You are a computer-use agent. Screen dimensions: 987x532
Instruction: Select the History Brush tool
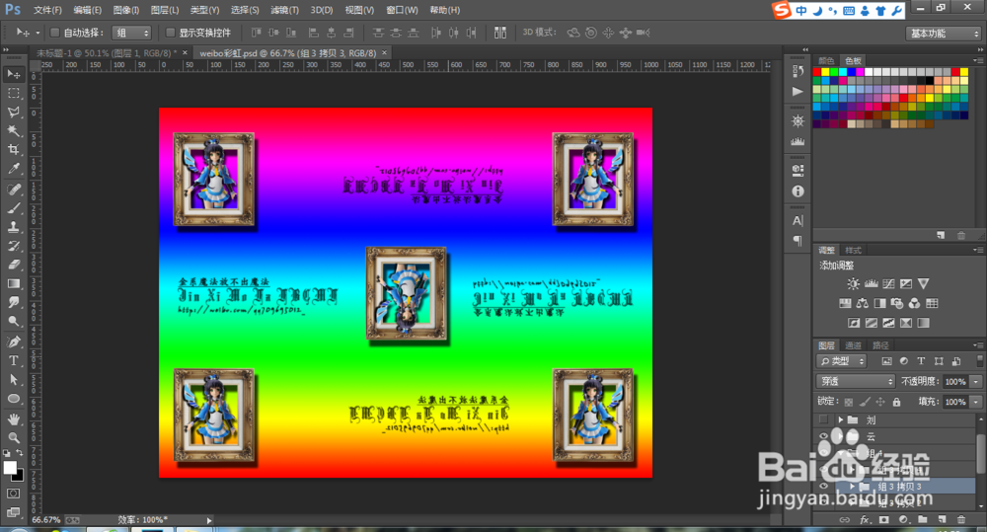(x=13, y=246)
